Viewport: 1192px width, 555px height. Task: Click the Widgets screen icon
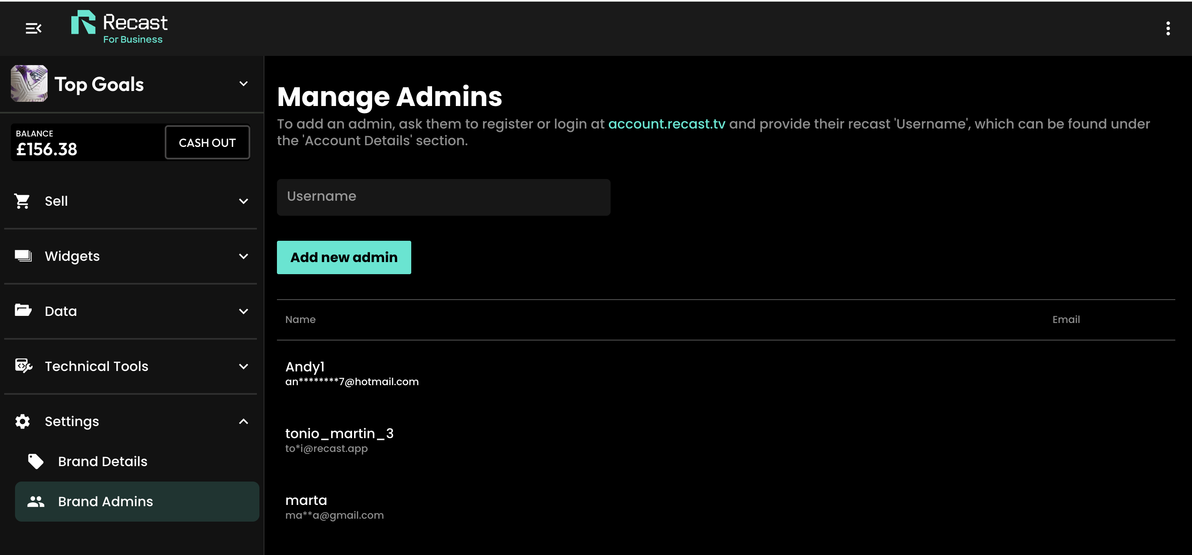(23, 256)
